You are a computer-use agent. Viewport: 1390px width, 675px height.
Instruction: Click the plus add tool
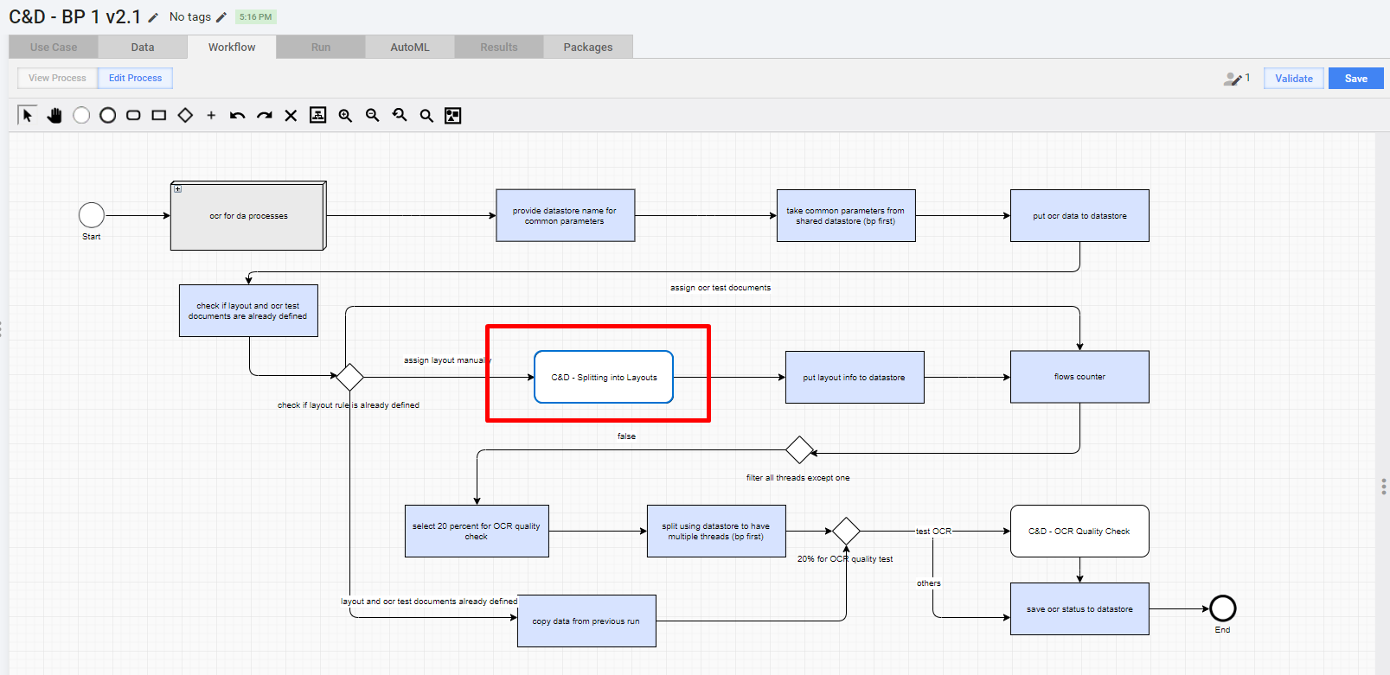[x=211, y=115]
